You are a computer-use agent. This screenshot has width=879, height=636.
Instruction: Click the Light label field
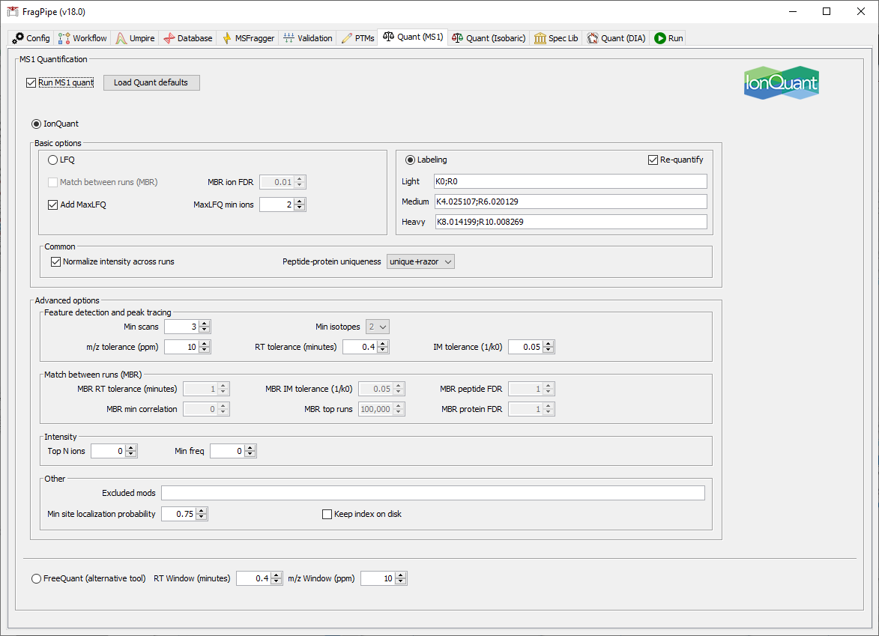pyautogui.click(x=570, y=181)
